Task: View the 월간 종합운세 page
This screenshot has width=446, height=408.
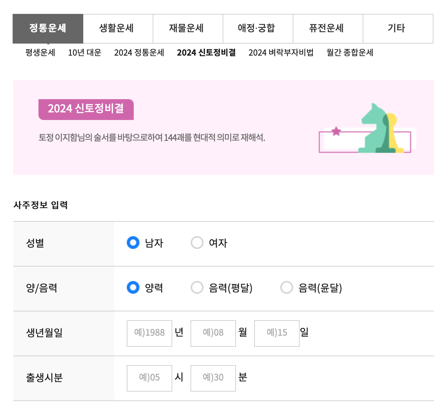Action: (349, 53)
